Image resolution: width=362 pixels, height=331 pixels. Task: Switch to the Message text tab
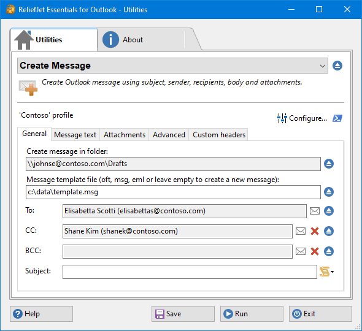pyautogui.click(x=75, y=135)
